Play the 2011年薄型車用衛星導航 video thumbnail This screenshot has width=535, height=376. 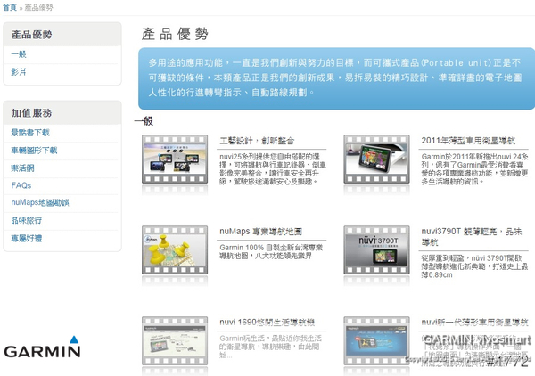point(376,159)
